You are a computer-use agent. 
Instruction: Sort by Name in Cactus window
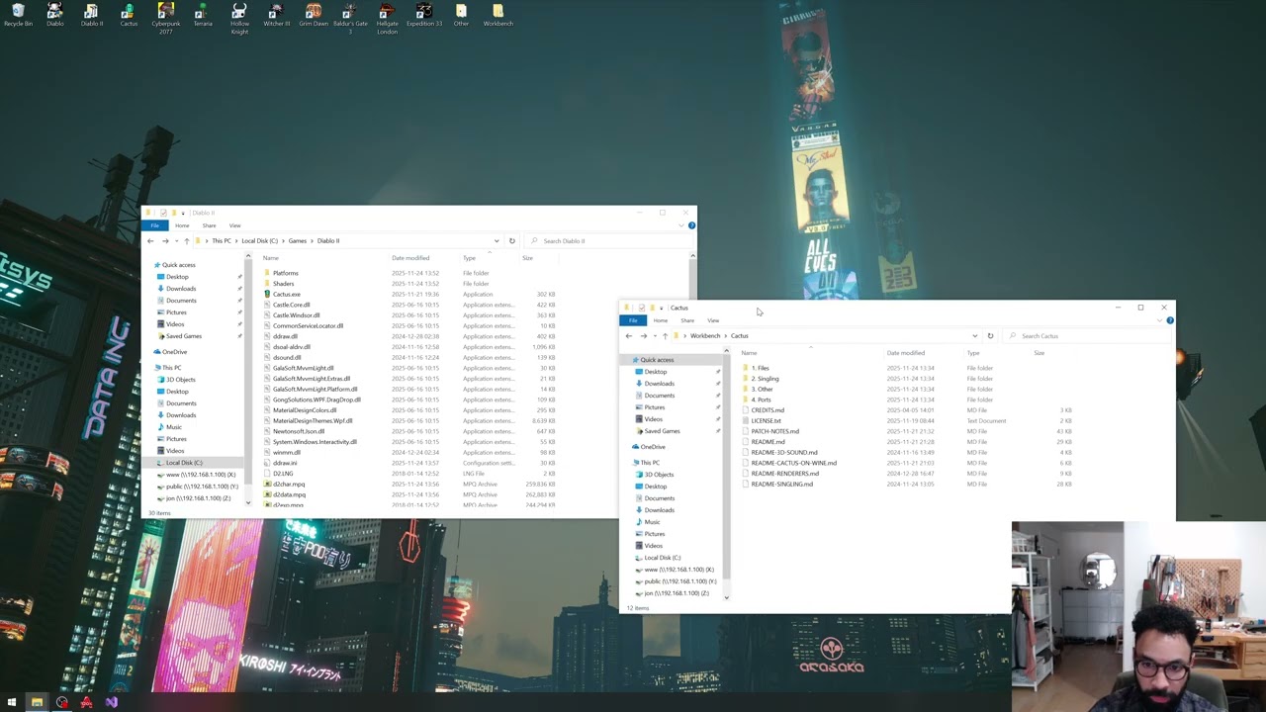749,353
